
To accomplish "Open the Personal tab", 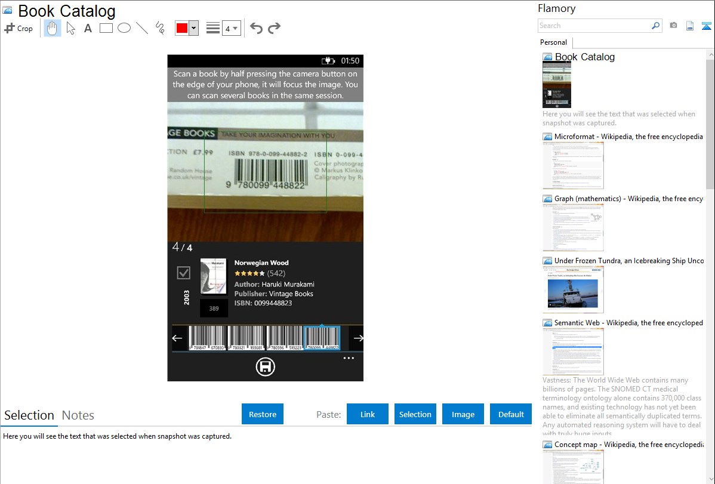I will tap(554, 42).
